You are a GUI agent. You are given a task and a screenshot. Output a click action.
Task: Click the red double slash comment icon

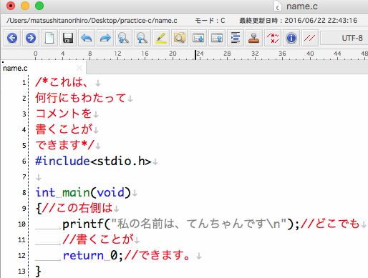click(310, 38)
